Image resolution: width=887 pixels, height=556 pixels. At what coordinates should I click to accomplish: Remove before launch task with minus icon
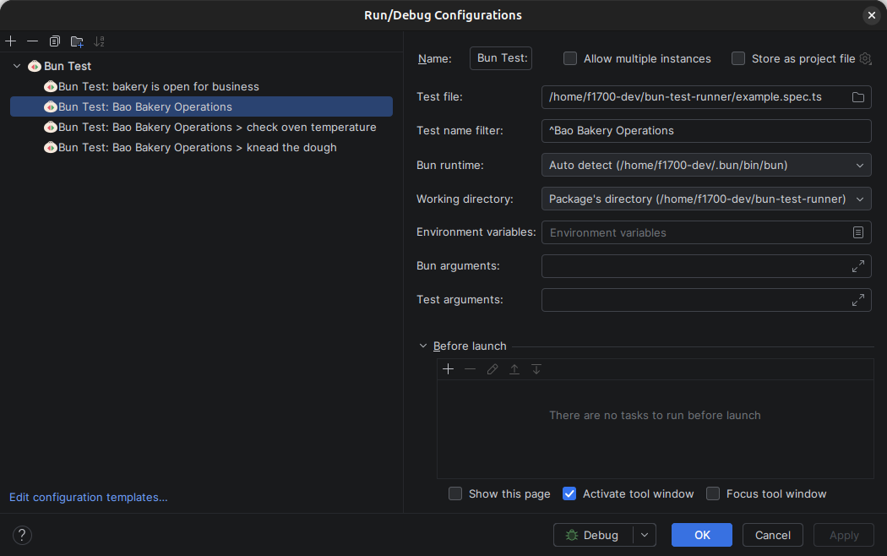pos(470,369)
